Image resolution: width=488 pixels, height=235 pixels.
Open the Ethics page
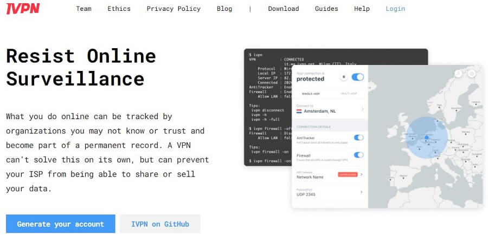(119, 9)
